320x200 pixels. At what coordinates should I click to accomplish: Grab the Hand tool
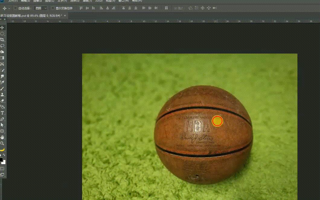point(2,137)
